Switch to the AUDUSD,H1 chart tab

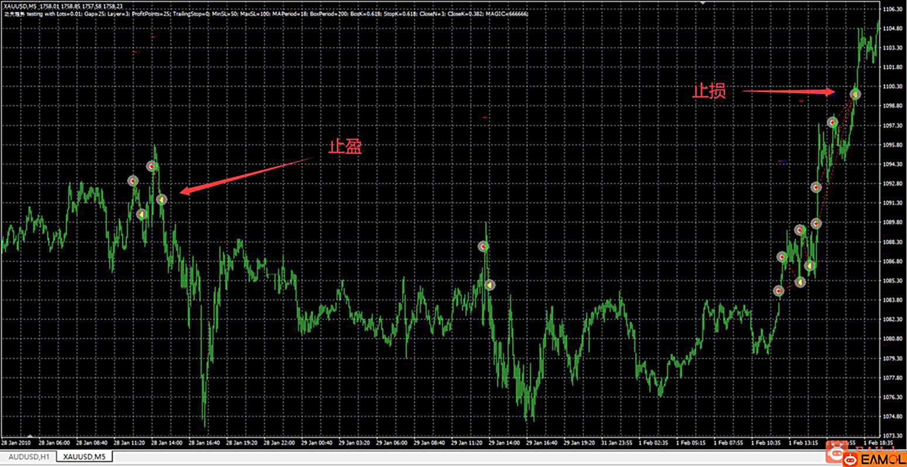tap(29, 456)
